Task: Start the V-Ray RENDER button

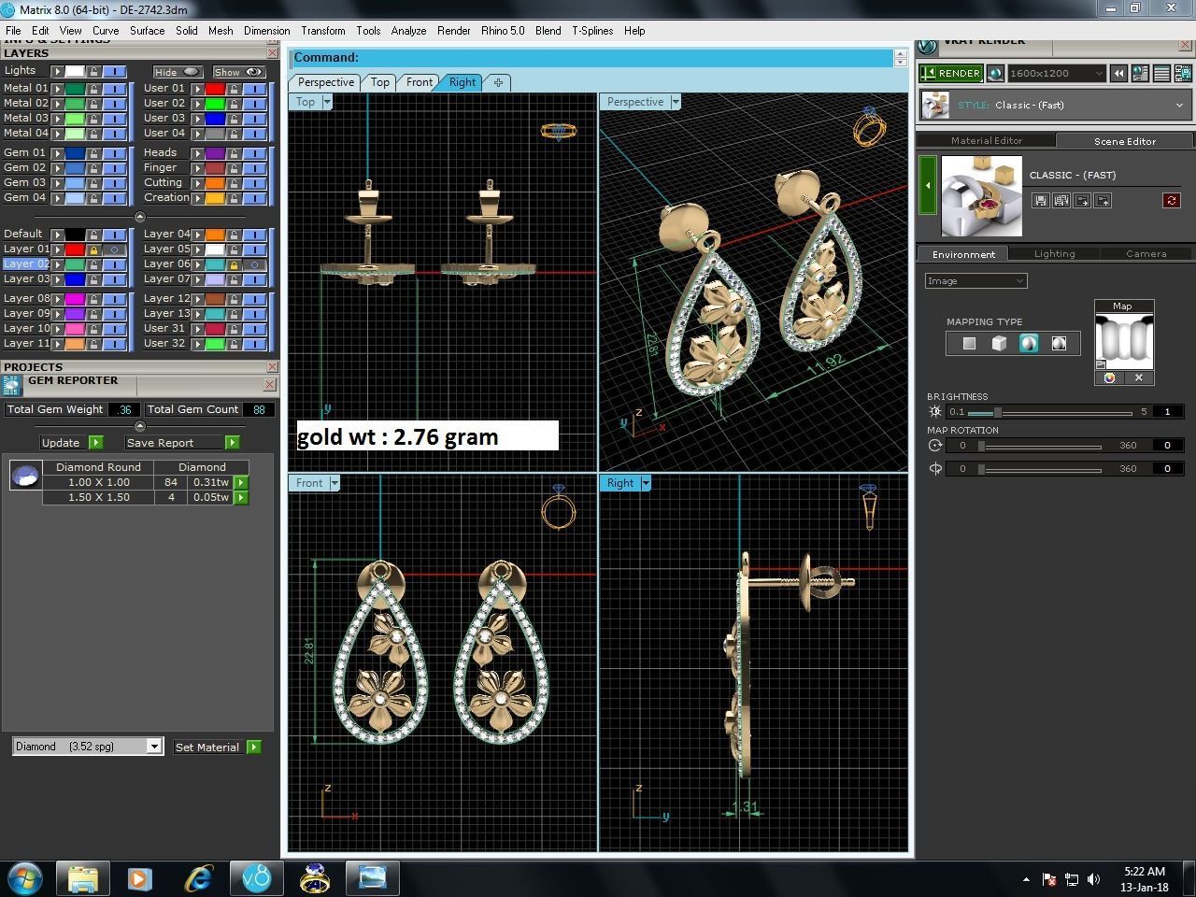Action: click(950, 73)
